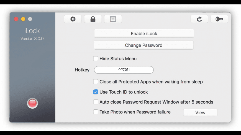Click the red status indicator button

[32, 103]
